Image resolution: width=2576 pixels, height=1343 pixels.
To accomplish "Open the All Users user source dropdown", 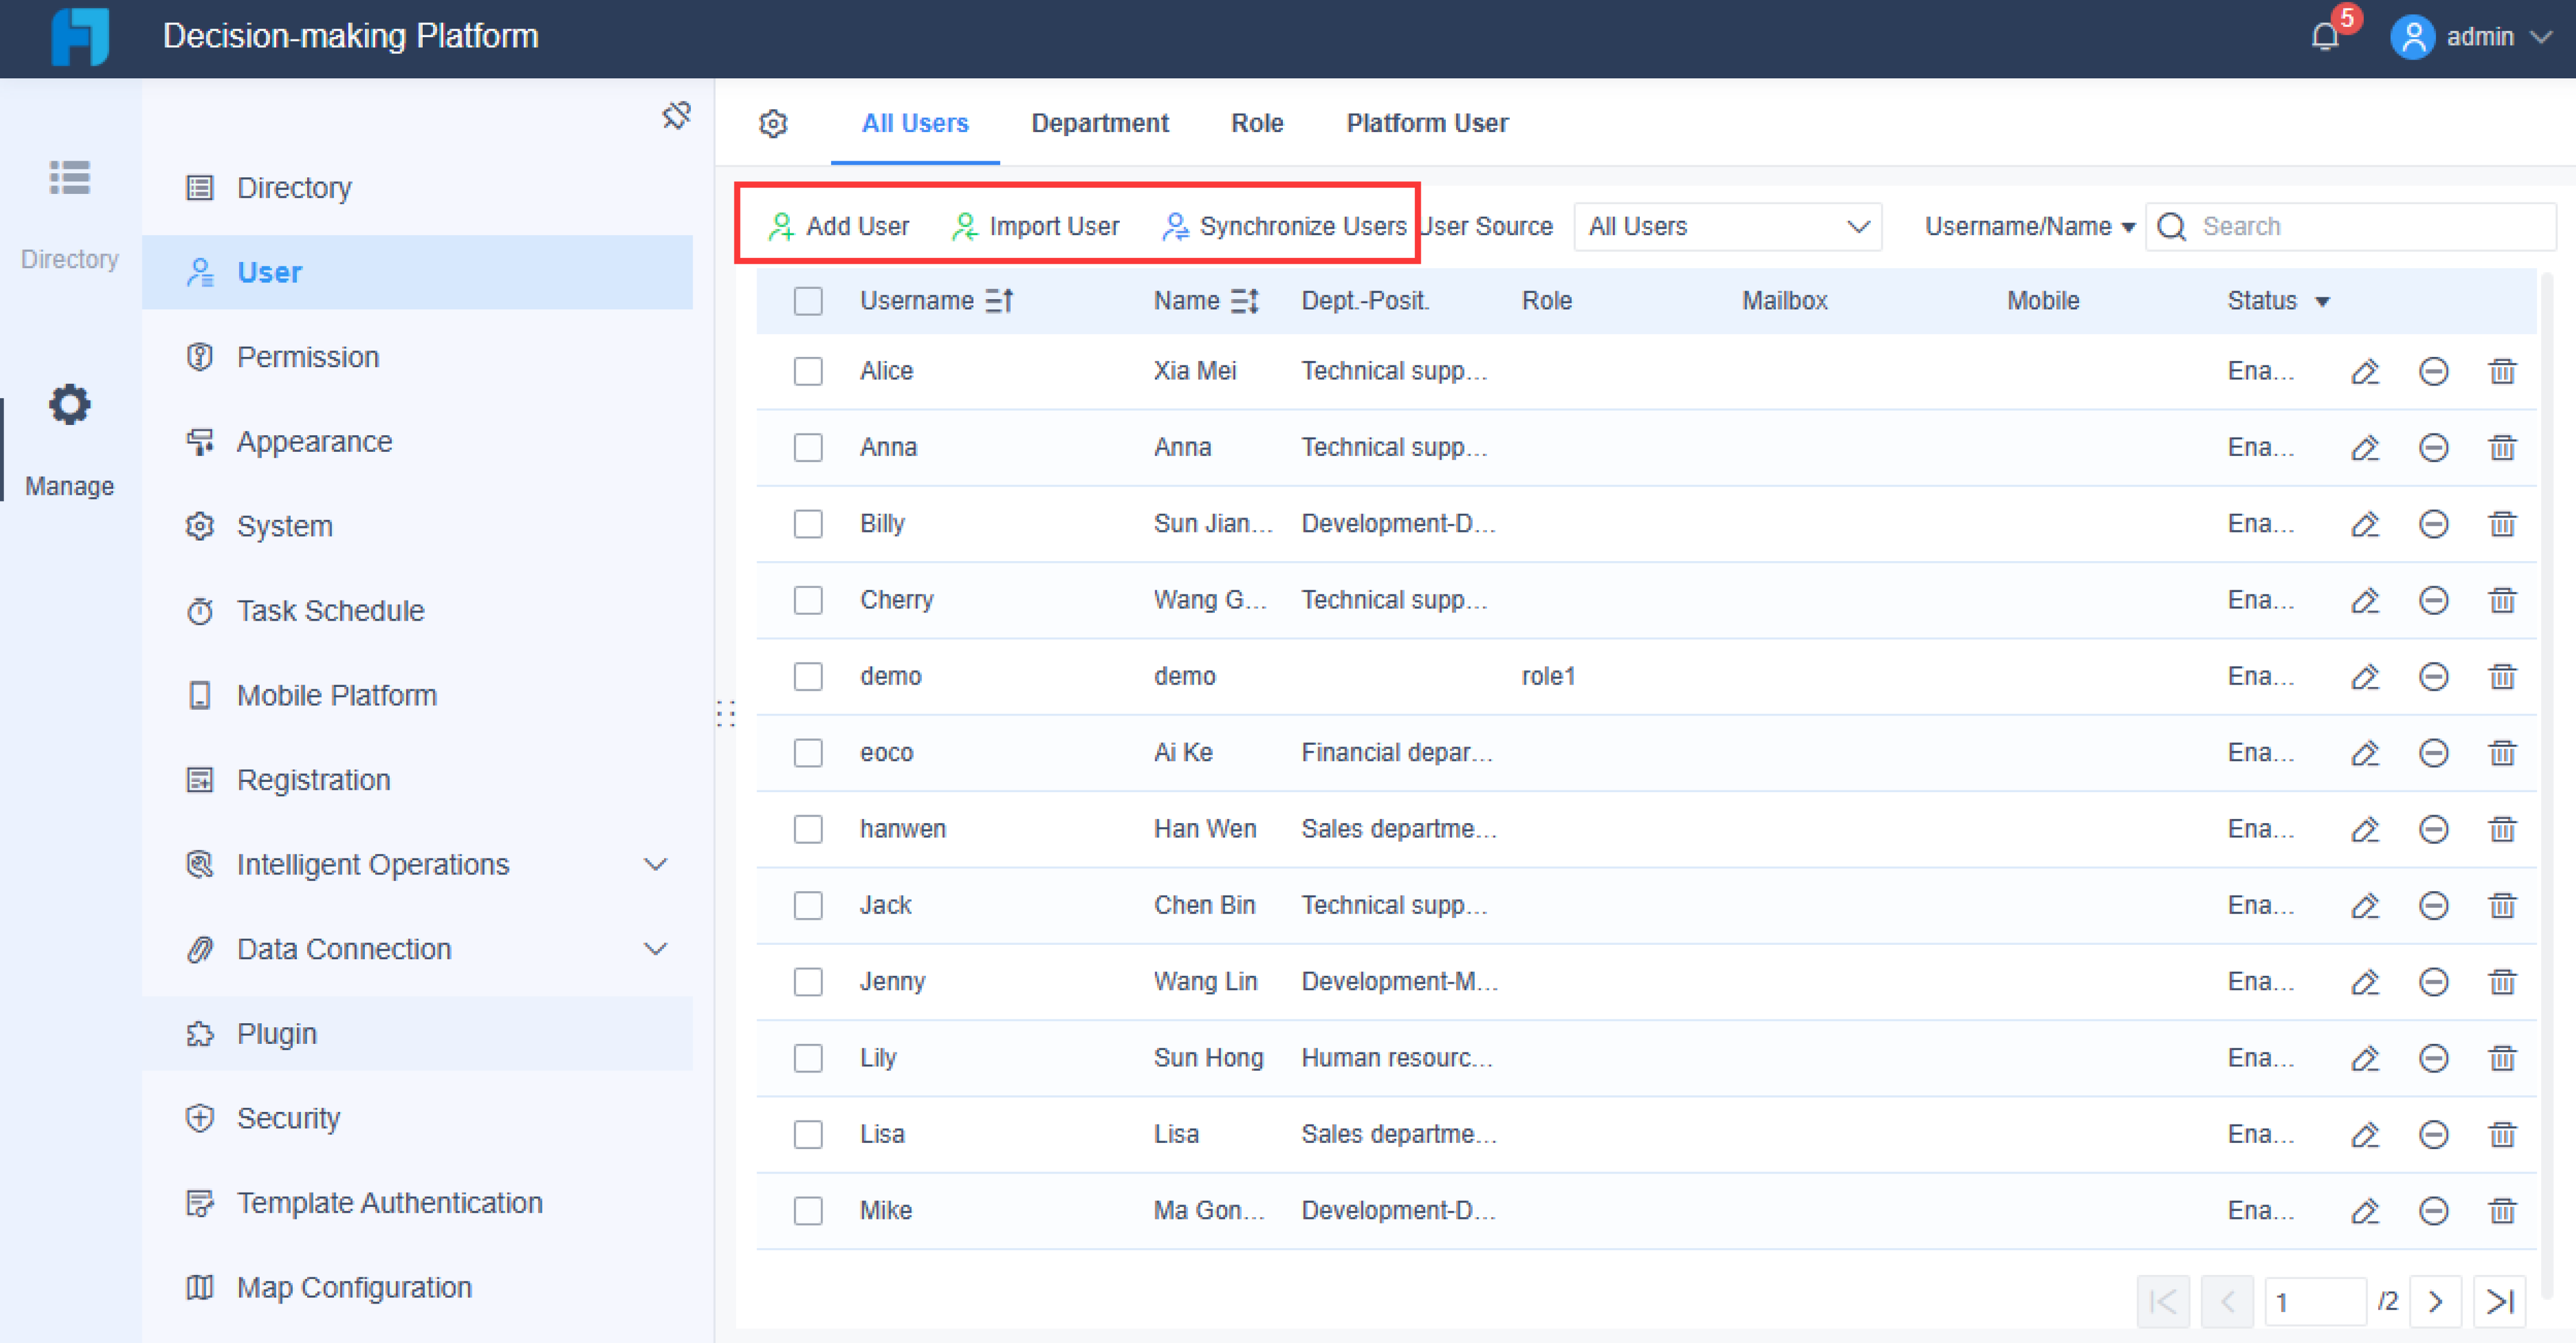I will [x=1727, y=226].
